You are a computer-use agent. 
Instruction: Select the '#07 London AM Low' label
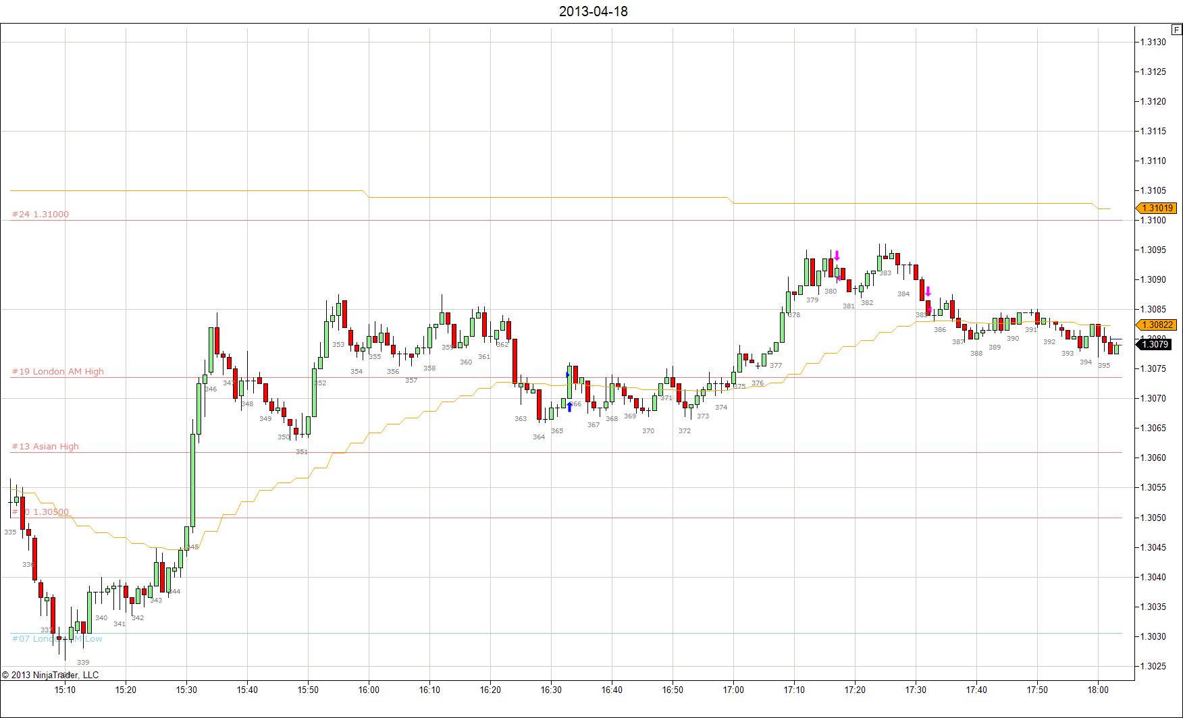[57, 639]
